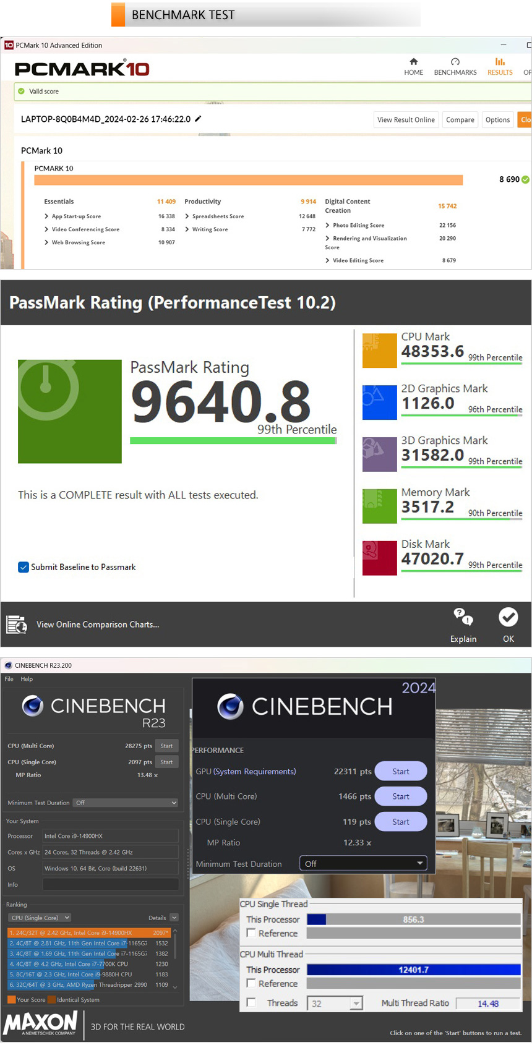Click the 2D Graphics Mark blue icon
532x1045 pixels.
[x=380, y=403]
